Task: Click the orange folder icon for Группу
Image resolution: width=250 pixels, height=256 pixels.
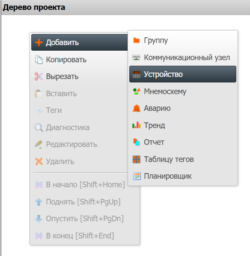Action: click(137, 40)
